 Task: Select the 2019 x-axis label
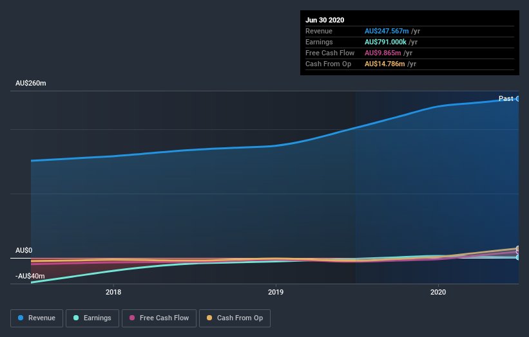pos(276,292)
